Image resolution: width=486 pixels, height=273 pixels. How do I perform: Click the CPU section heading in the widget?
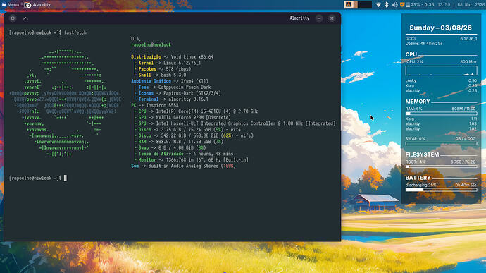[x=411, y=54]
